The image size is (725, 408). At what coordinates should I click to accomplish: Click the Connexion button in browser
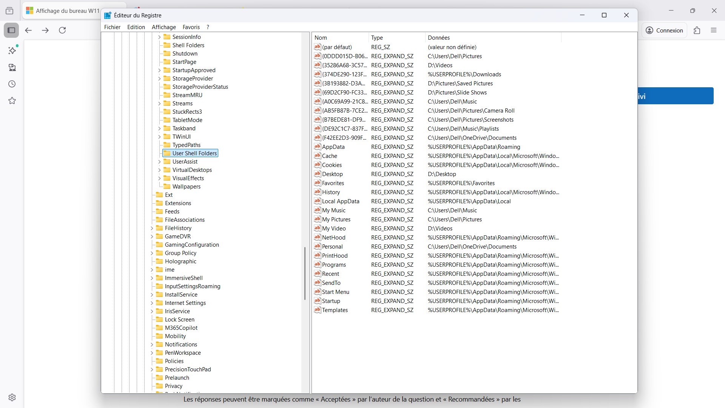pos(664,30)
